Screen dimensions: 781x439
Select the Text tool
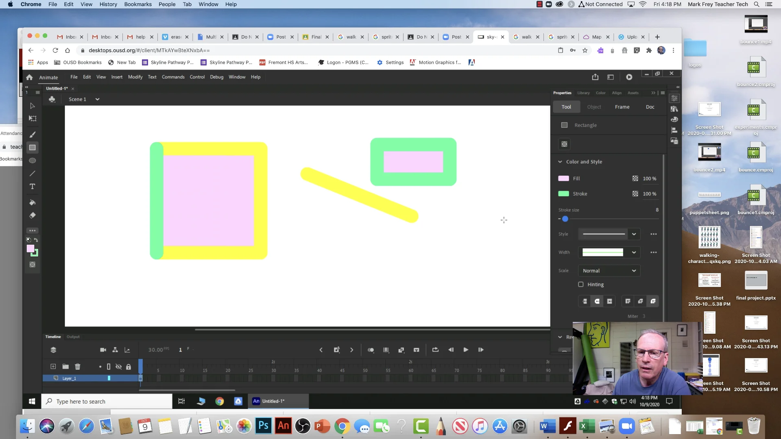[x=32, y=187]
